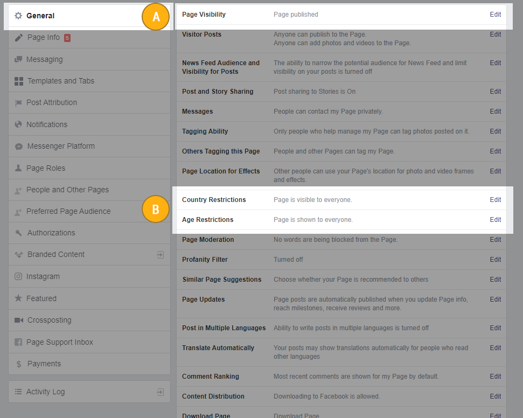Click the Crossposting video camera icon

tap(19, 321)
